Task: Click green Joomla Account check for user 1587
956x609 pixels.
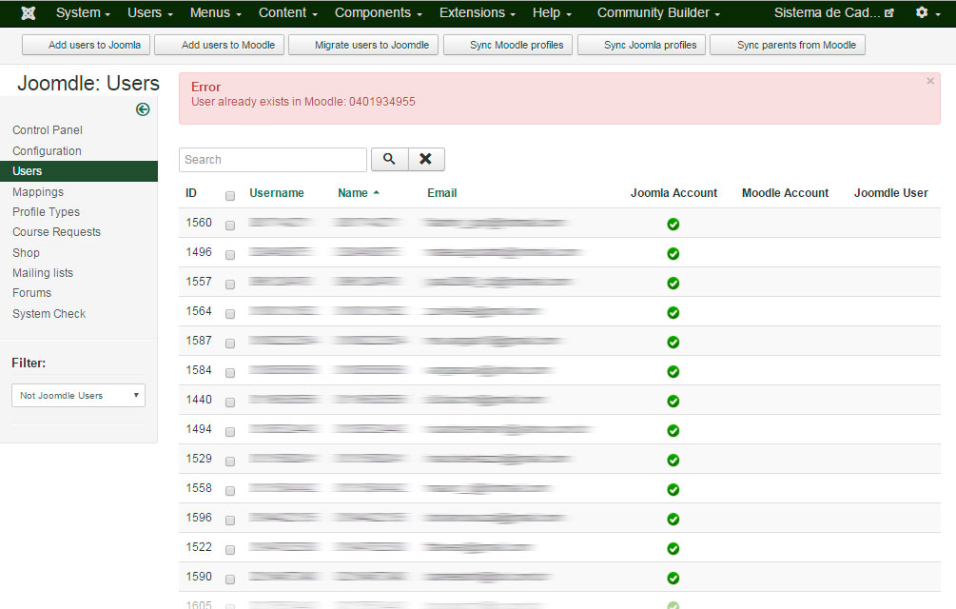Action: click(673, 343)
